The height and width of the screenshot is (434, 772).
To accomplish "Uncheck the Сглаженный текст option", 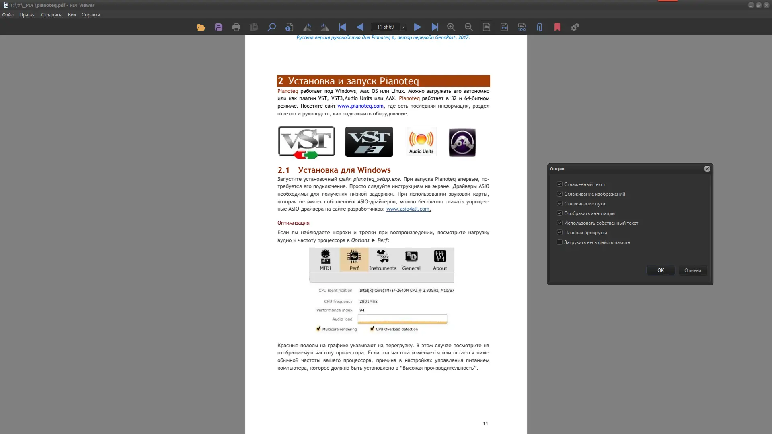I will [x=559, y=184].
